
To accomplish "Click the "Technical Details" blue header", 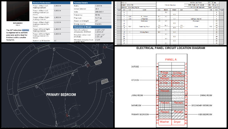I will click(92, 3).
